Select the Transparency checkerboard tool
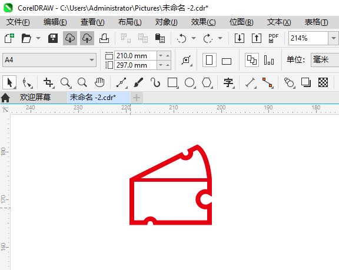 tap(323, 82)
